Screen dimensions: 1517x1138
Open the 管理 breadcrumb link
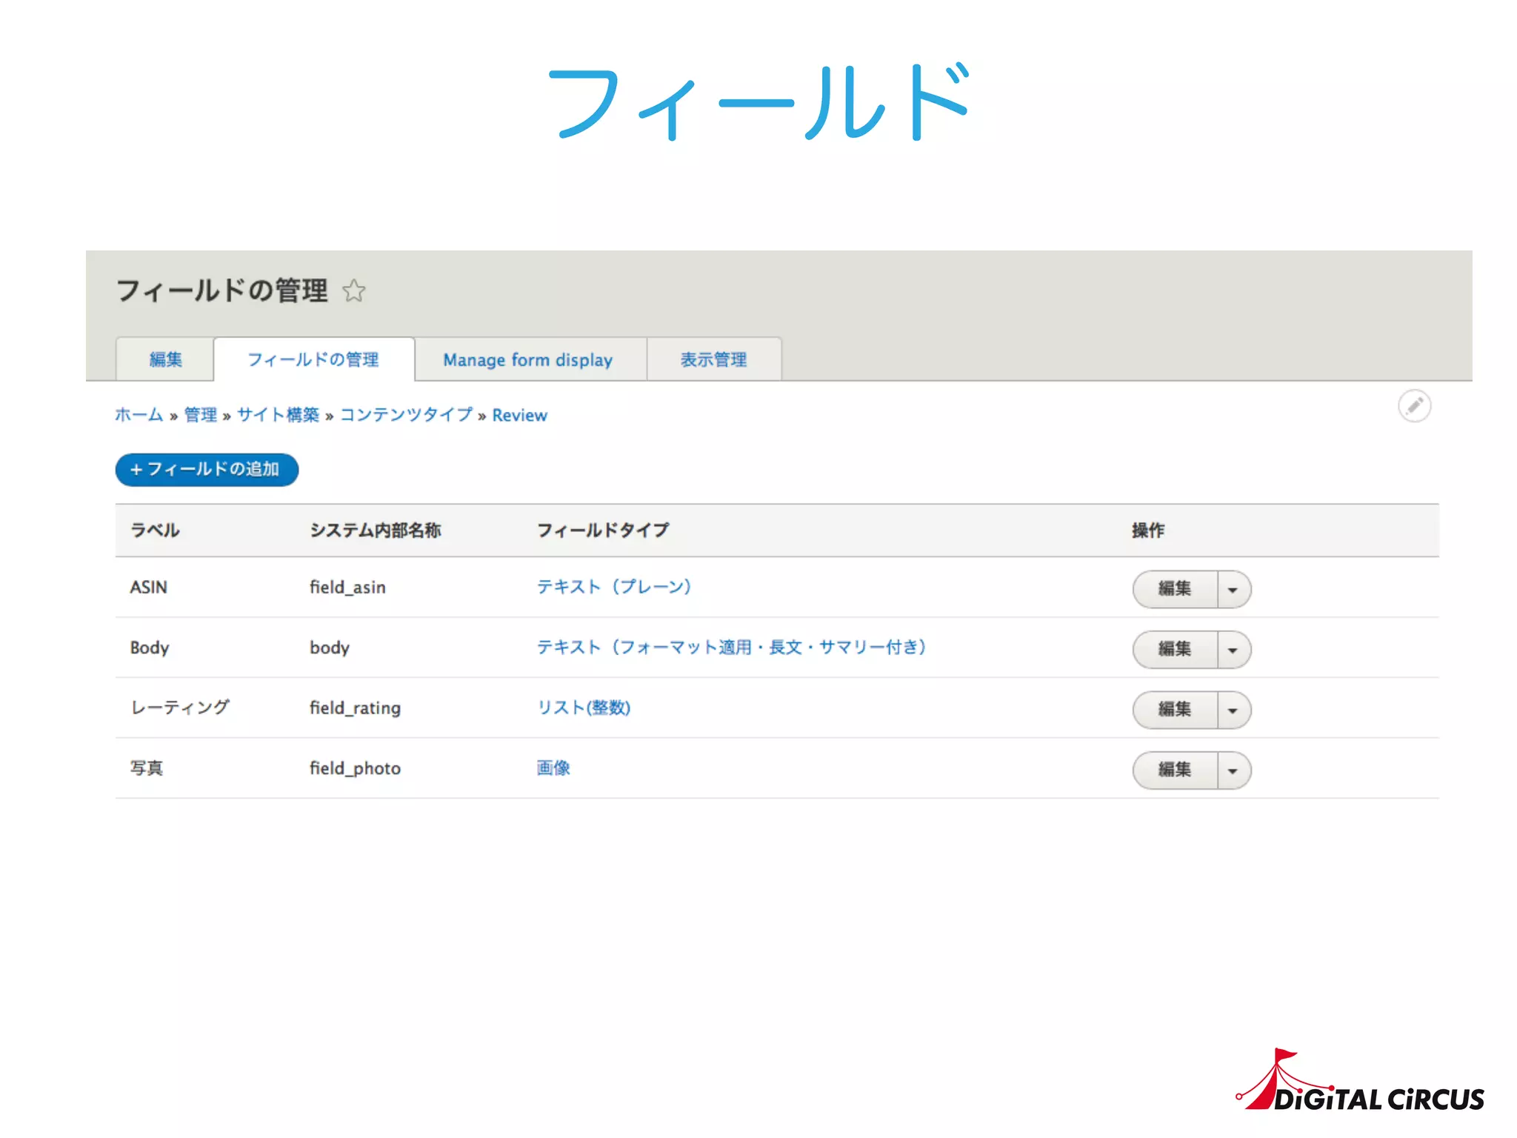pyautogui.click(x=200, y=415)
